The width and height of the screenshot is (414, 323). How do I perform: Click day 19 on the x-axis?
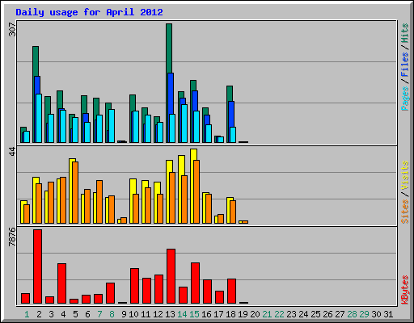[243, 314]
